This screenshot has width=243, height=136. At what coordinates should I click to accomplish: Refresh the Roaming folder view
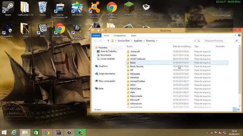pos(199,41)
